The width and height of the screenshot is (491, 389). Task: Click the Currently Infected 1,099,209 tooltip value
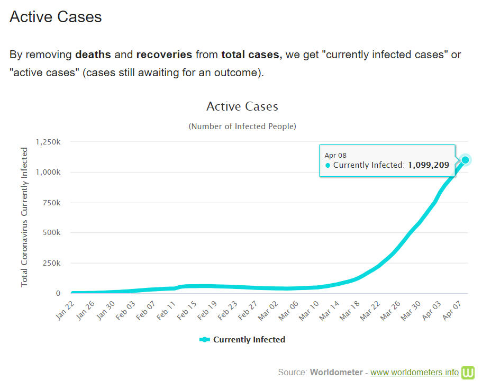428,165
